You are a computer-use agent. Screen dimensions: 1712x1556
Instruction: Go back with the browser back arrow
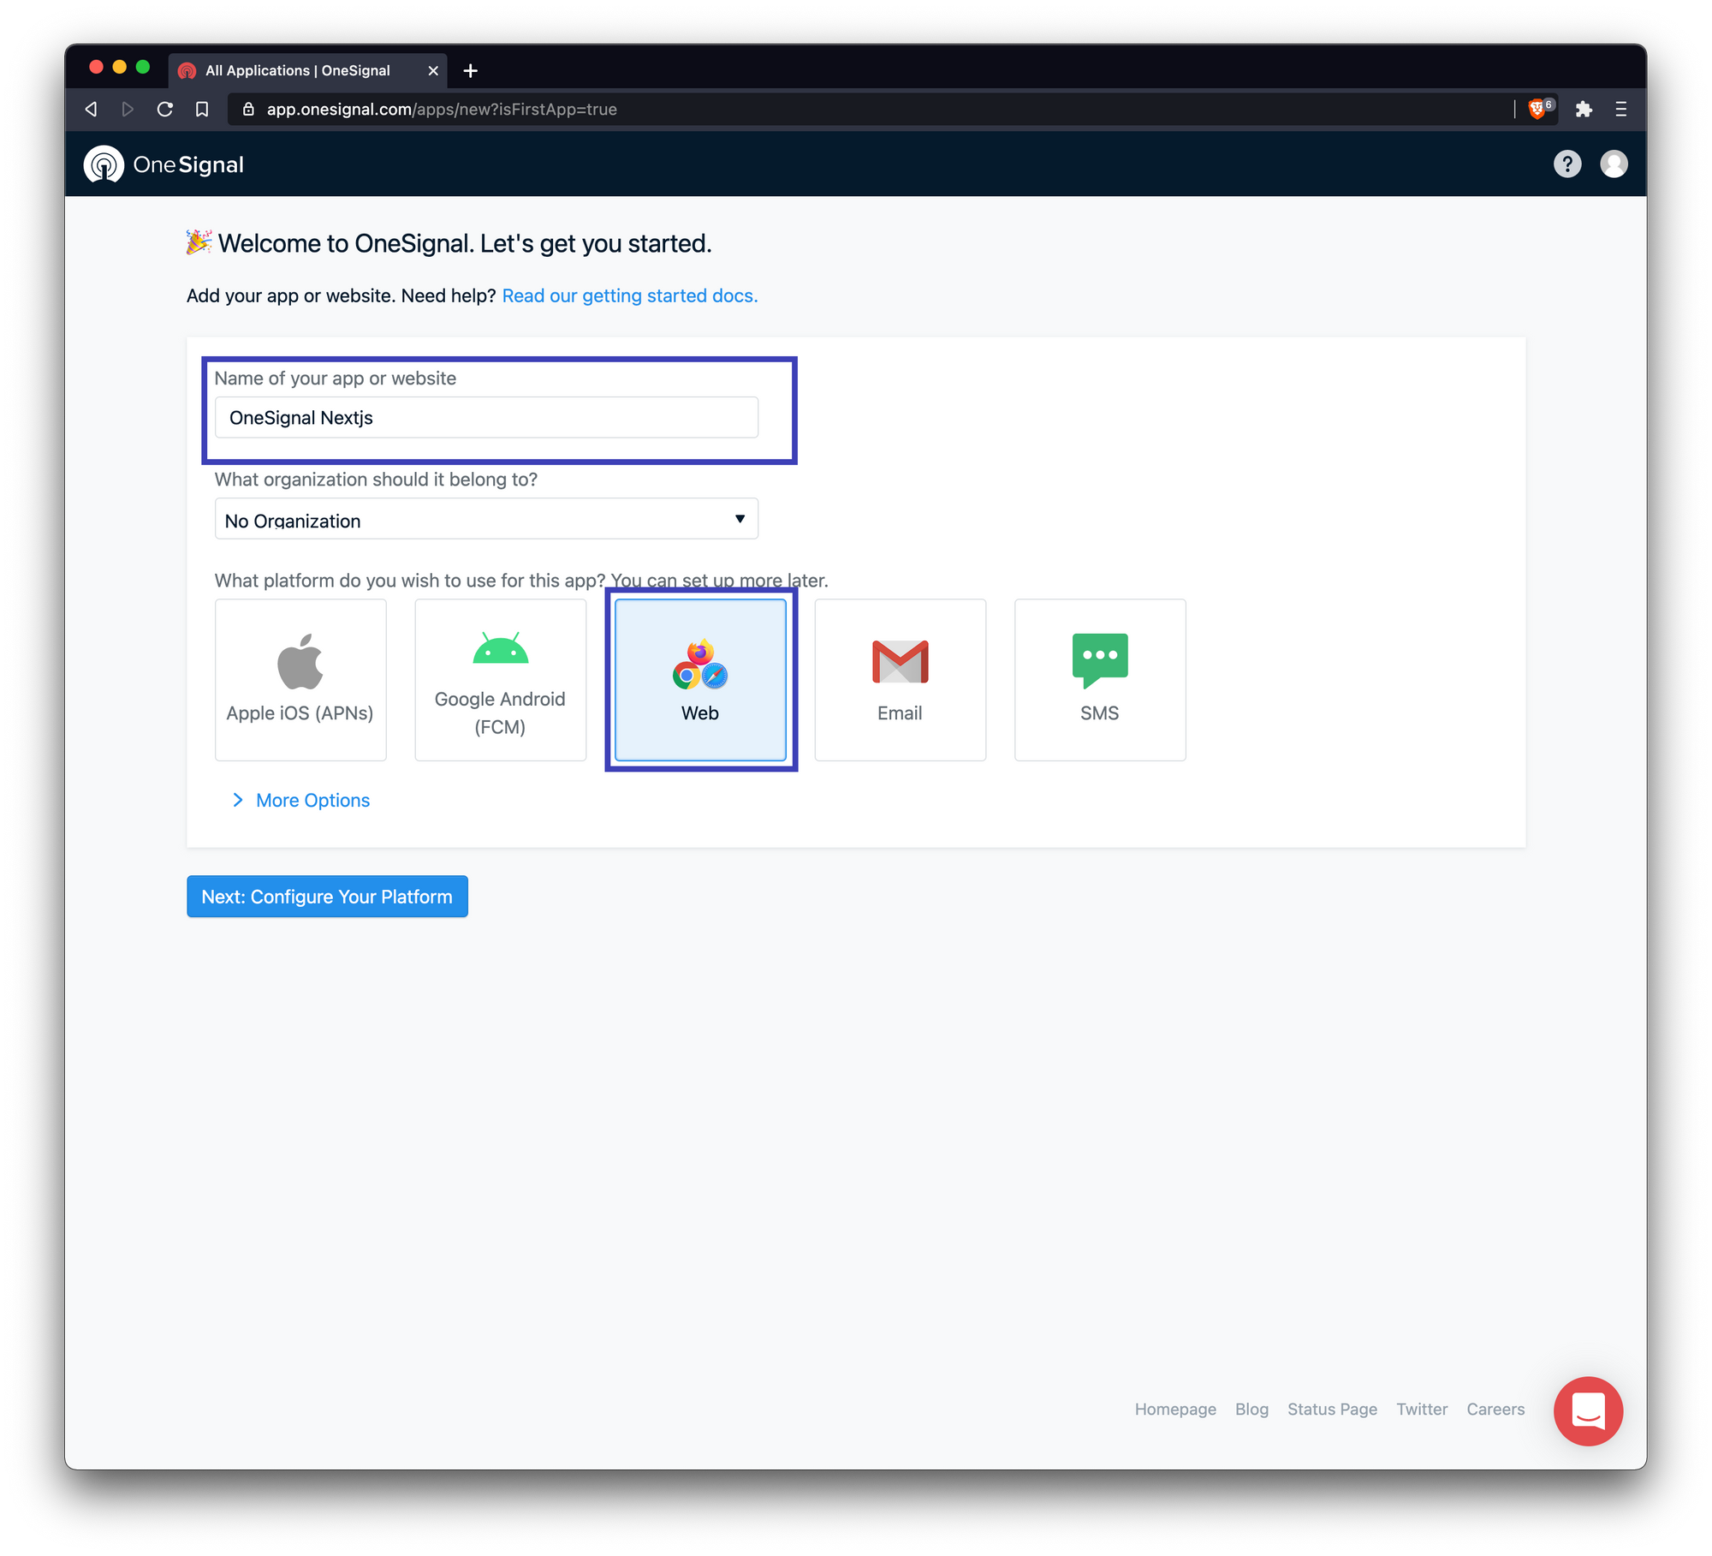[91, 109]
